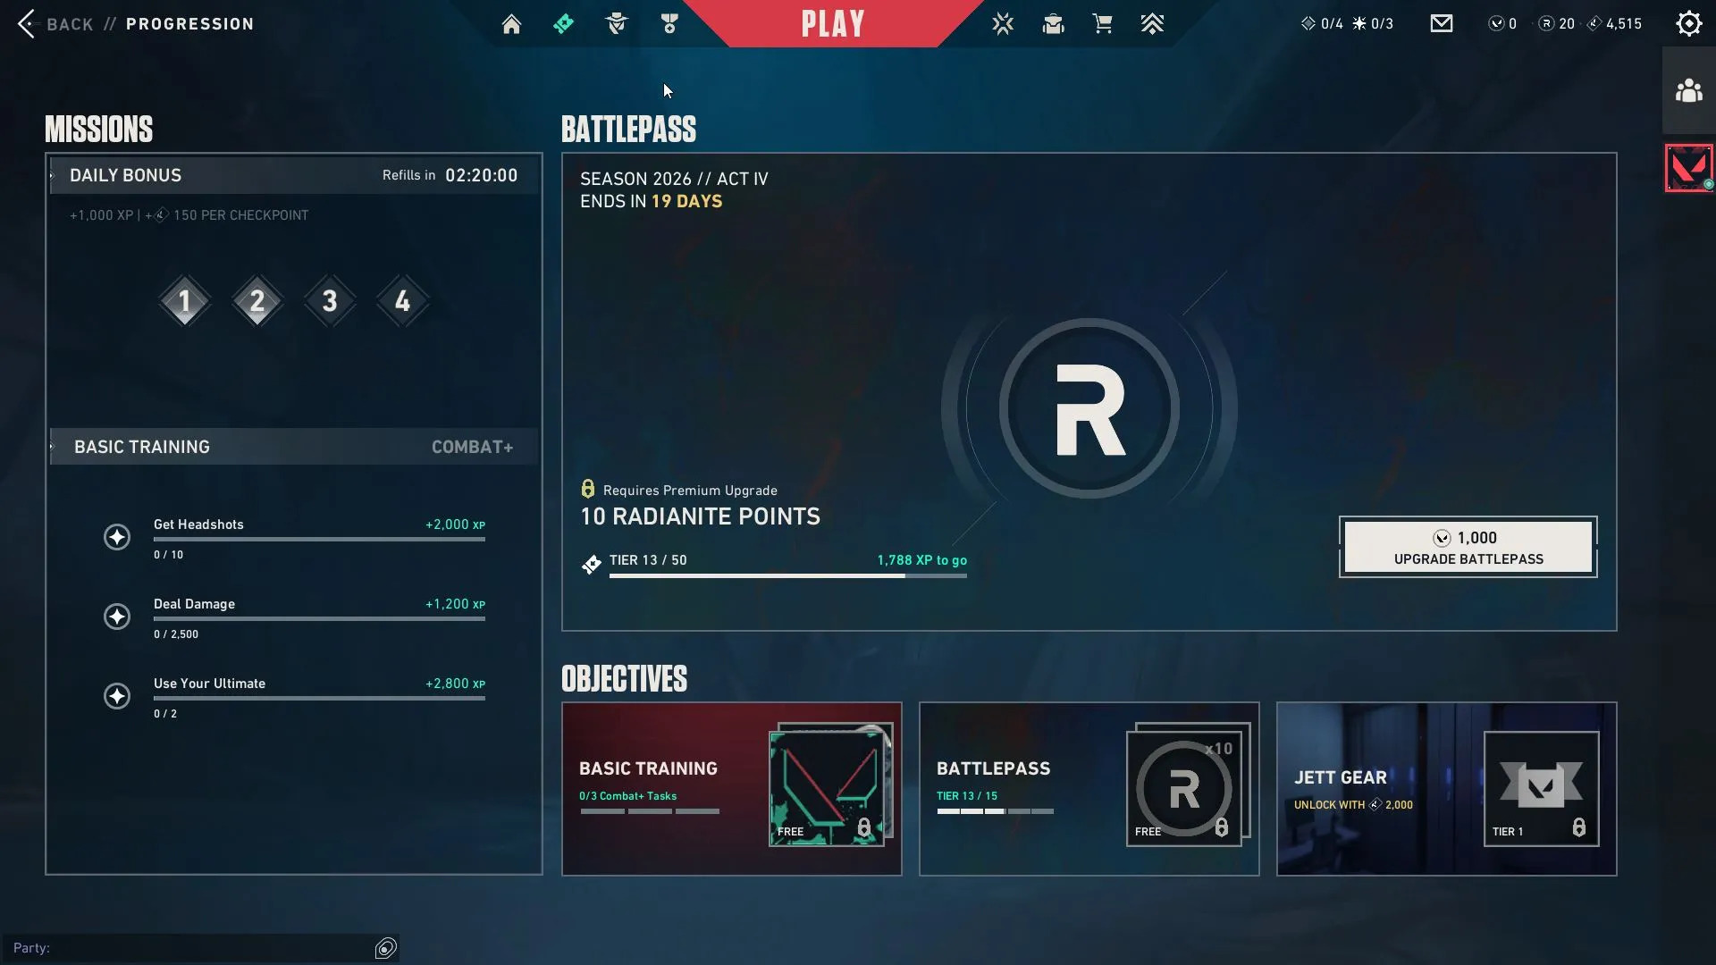The image size is (1716, 965).
Task: Click the 0/4 daily checkpoint counter
Action: 1322,24
